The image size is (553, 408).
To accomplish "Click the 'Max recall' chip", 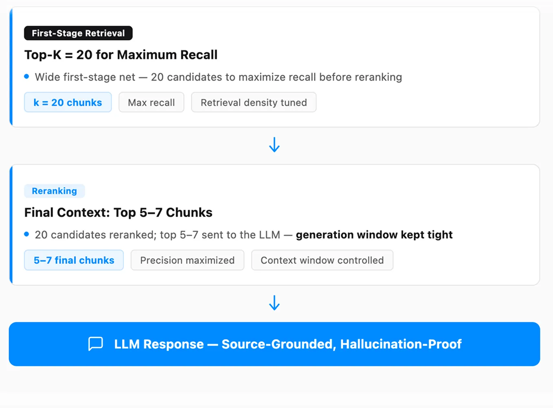I will [x=151, y=103].
